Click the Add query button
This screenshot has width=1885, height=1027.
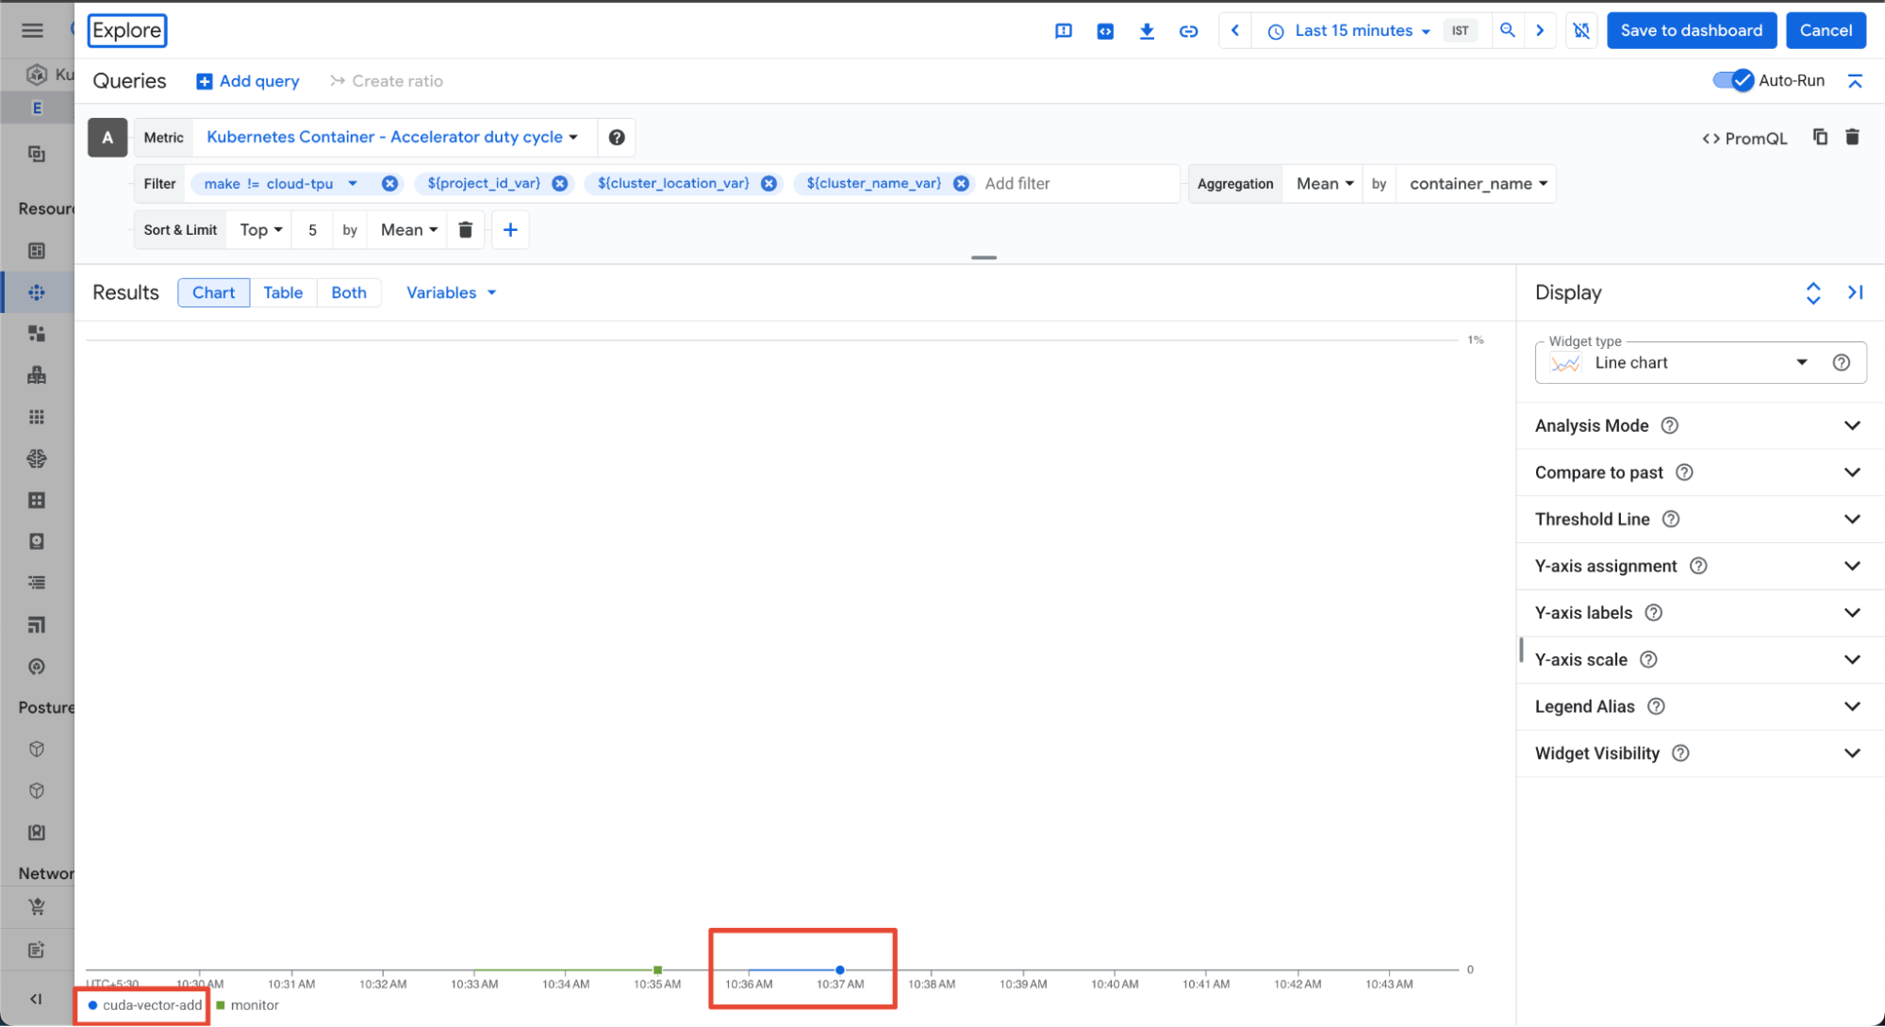pos(248,81)
